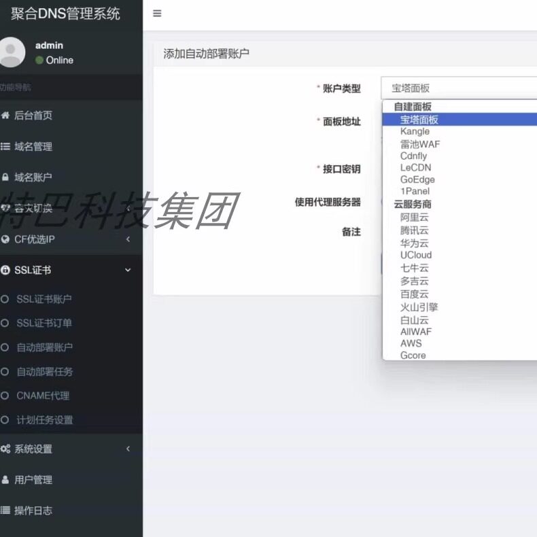Screen dimensions: 537x537
Task: Open 域名管理 in the sidebar
Action: 33,147
